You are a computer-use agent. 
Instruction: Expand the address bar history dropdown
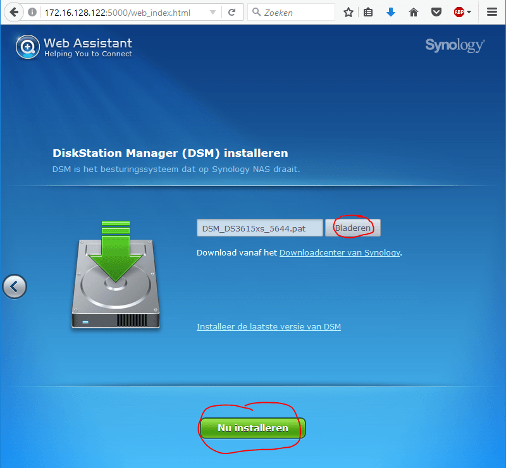pos(213,12)
